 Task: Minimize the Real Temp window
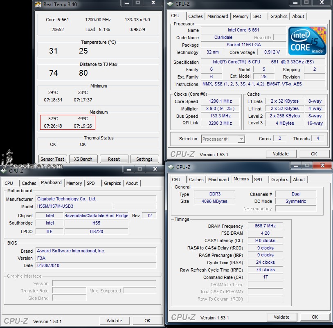(127, 3)
